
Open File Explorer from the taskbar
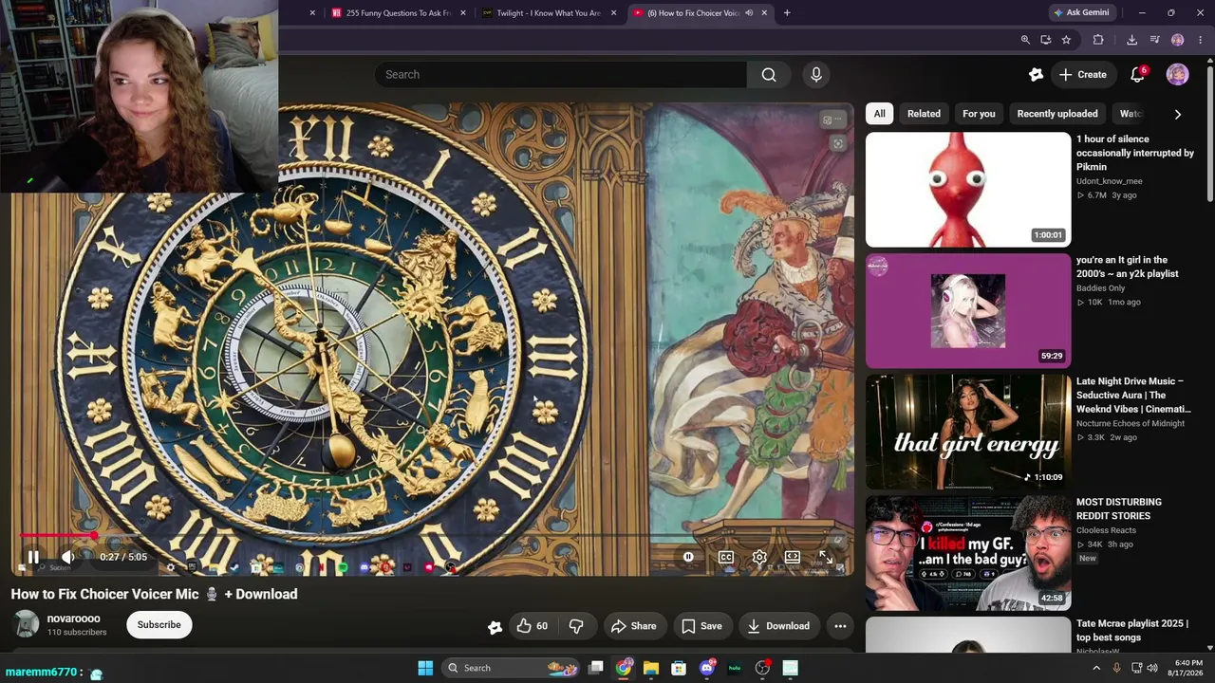651,668
